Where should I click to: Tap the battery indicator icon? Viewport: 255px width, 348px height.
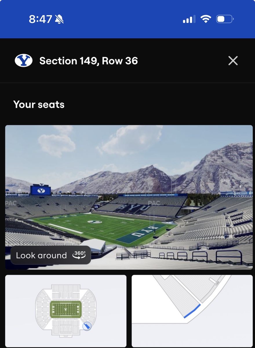pyautogui.click(x=225, y=19)
